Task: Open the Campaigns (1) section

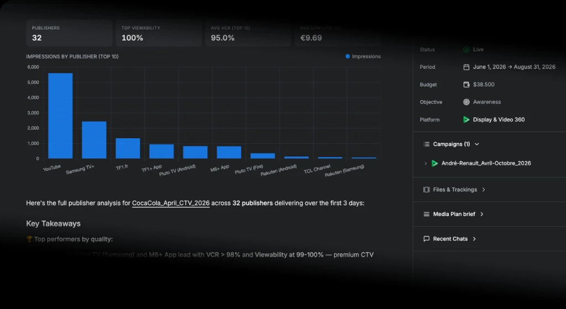Action: pyautogui.click(x=451, y=144)
